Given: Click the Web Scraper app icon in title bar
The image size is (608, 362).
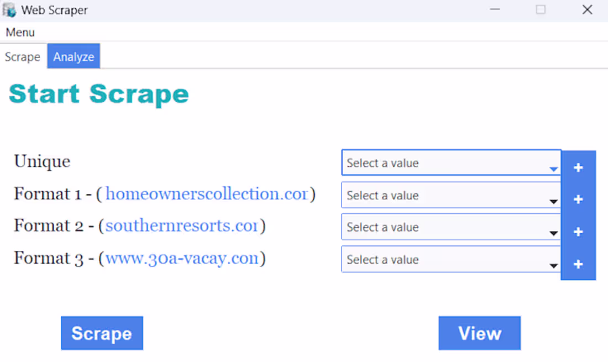Looking at the screenshot, I should point(9,10).
